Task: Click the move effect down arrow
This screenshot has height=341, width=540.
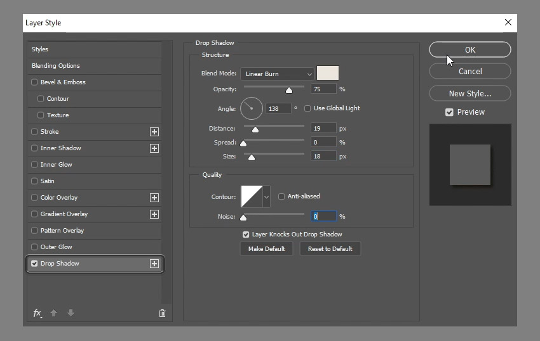Action: click(x=71, y=313)
